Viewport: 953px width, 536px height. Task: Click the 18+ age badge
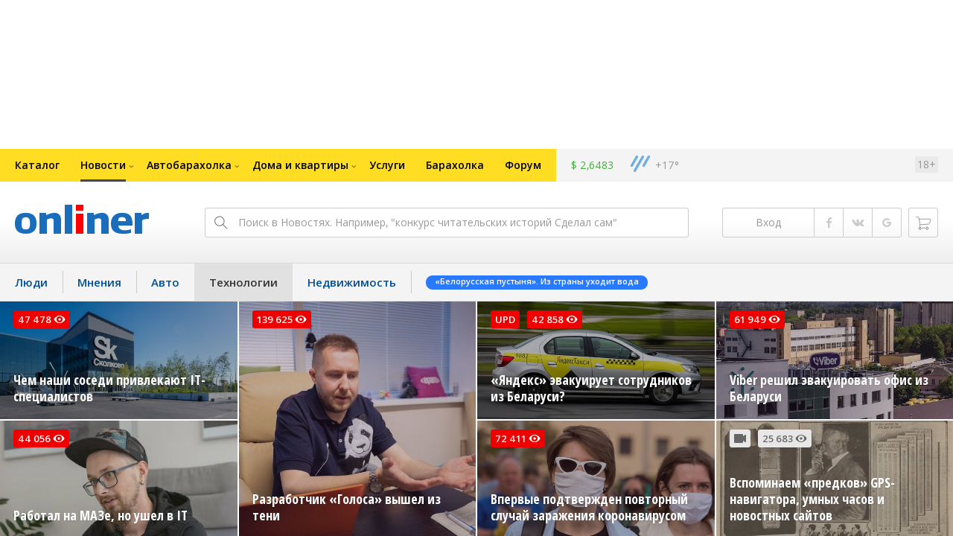point(926,165)
